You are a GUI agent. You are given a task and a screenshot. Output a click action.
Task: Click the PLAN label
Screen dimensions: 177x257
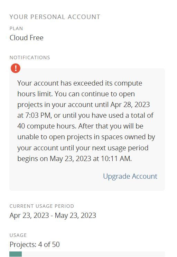click(16, 28)
